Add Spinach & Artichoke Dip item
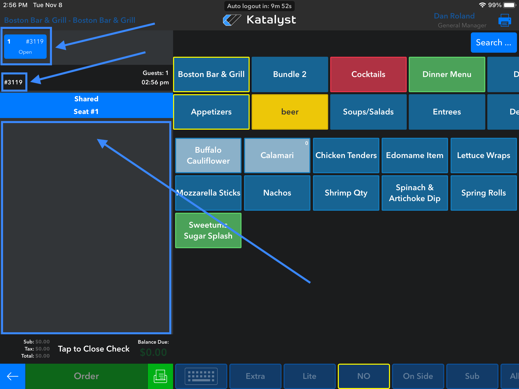The image size is (519, 389). click(x=415, y=193)
